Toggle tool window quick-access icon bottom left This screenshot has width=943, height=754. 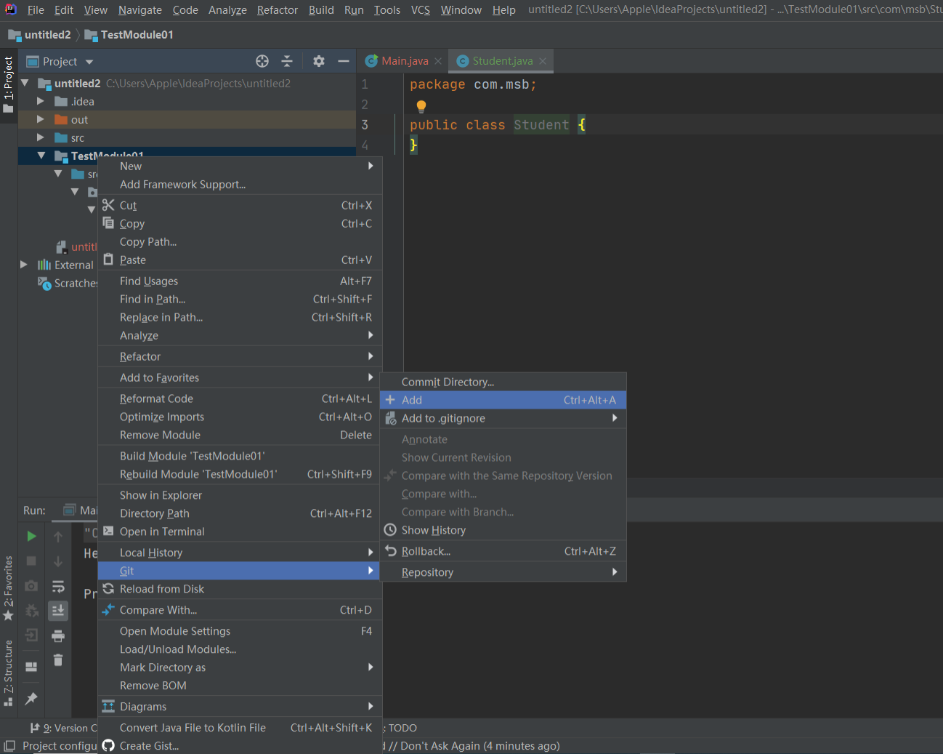(x=9, y=746)
